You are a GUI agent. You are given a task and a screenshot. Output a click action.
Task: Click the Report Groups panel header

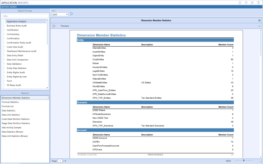coord(25,11)
